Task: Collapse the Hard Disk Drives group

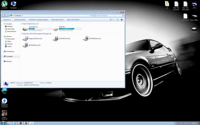Action: coord(22,24)
